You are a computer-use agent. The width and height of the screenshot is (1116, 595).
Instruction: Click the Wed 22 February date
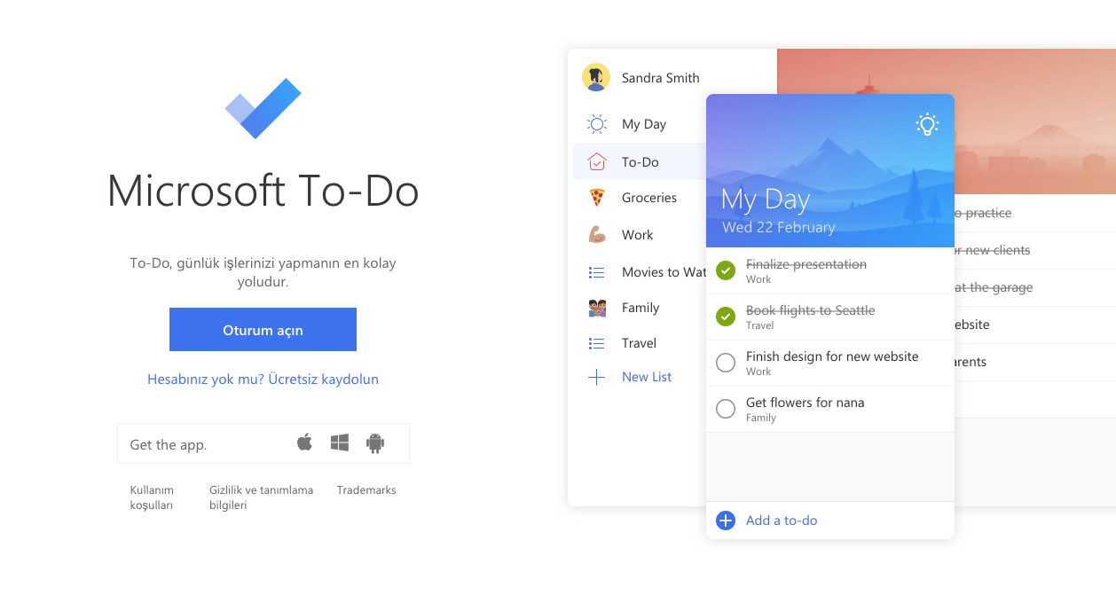(779, 228)
